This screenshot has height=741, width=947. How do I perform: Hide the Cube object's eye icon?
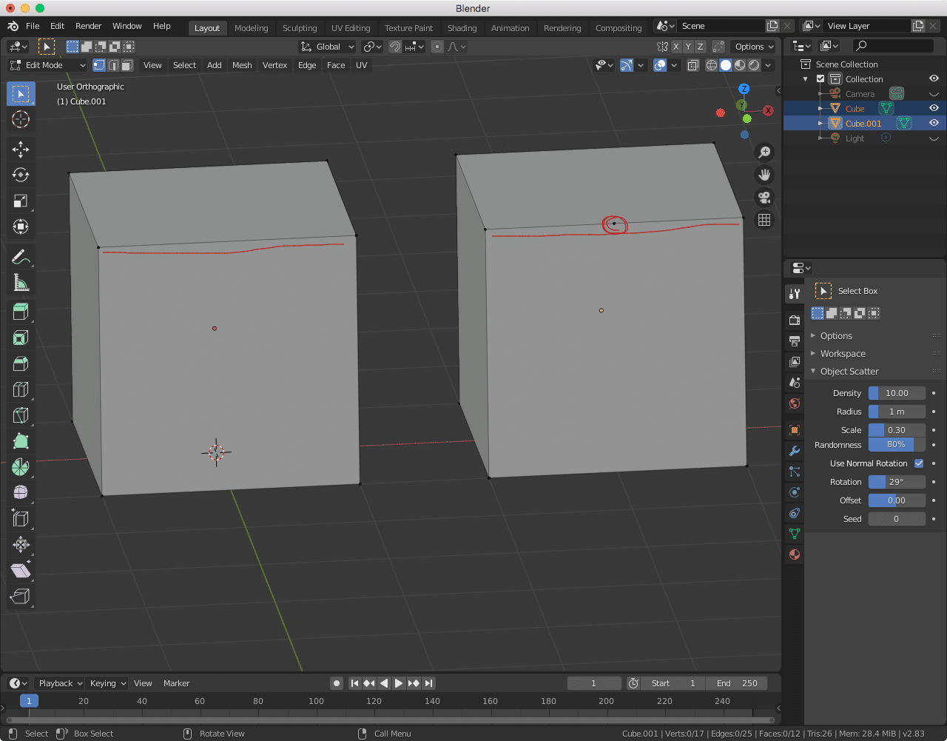934,108
